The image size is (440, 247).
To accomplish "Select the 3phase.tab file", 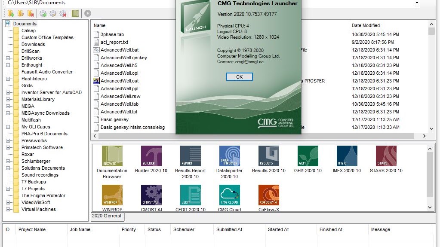I will pyautogui.click(x=112, y=34).
